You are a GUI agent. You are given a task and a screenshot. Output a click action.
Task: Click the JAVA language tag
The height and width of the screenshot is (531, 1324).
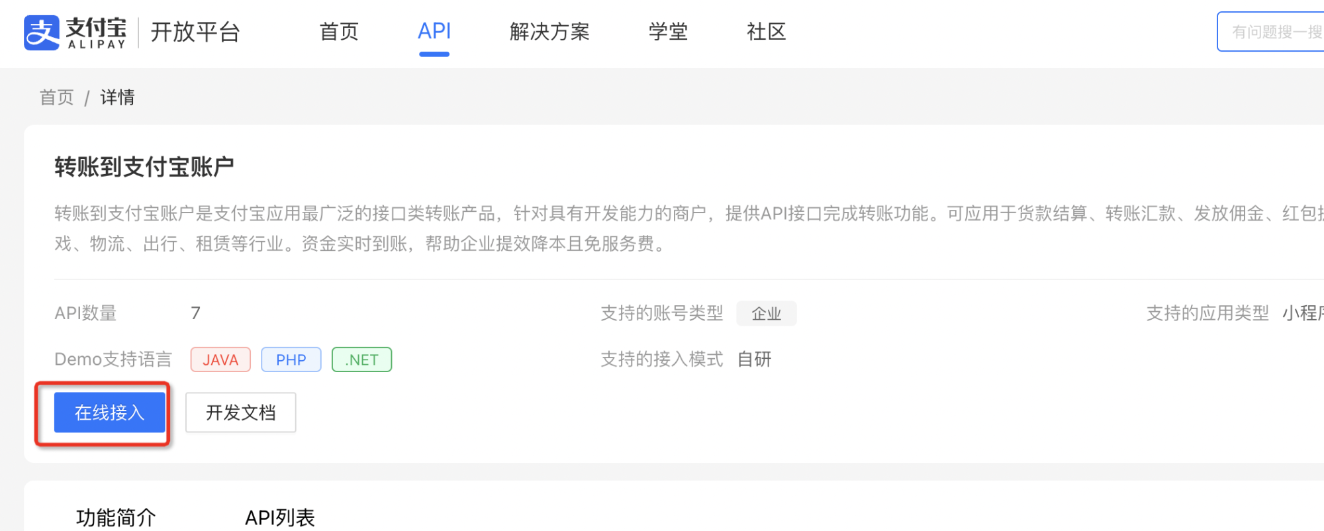tap(220, 360)
